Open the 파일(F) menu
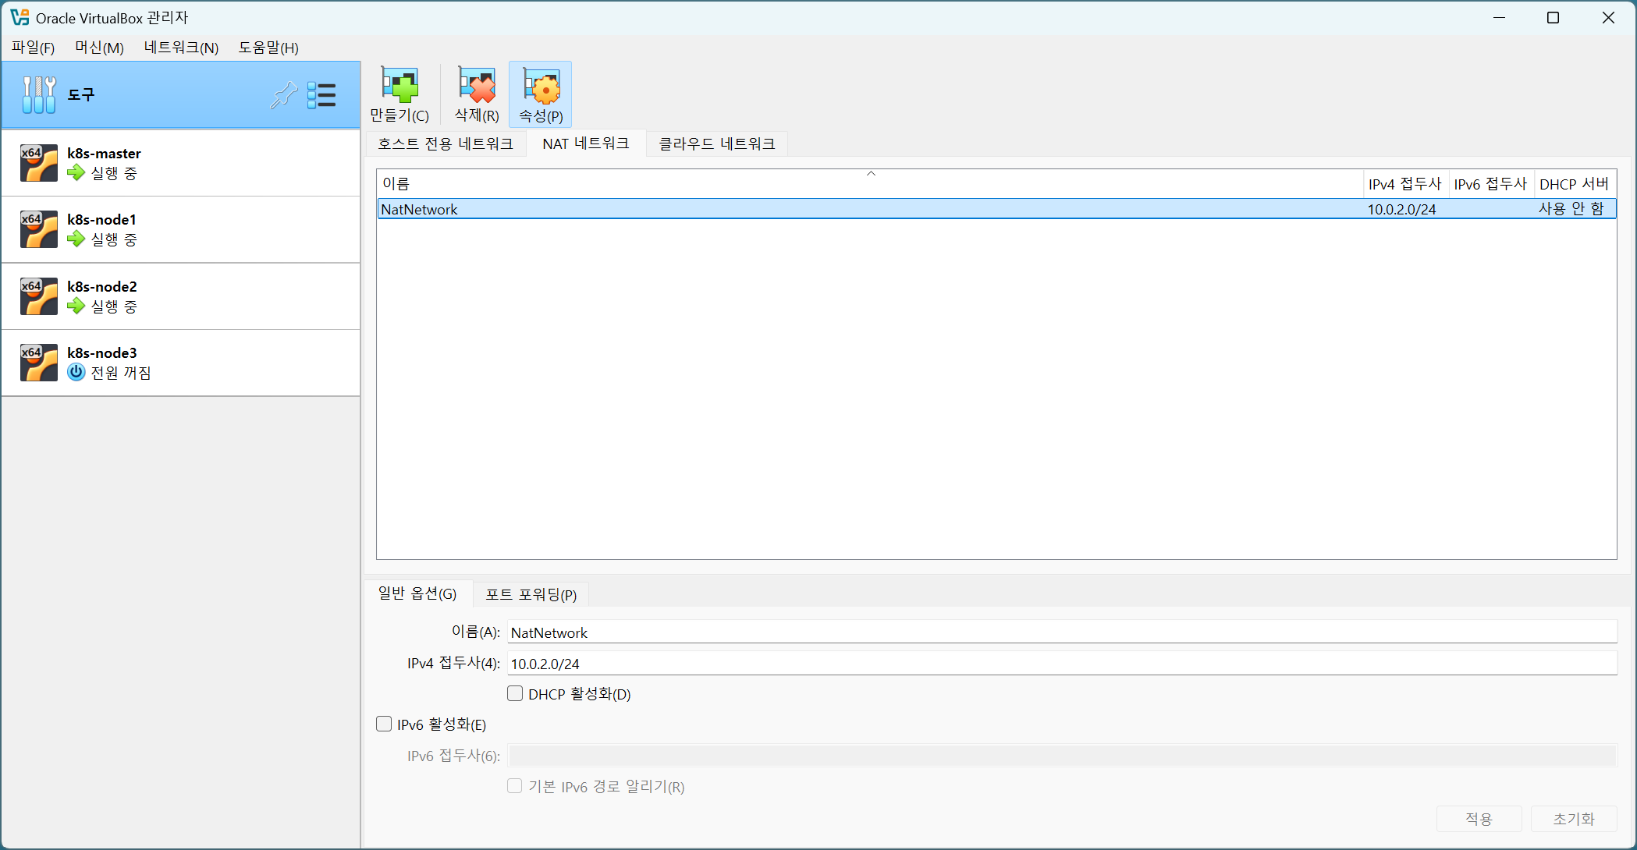Screen dimensions: 1637x850 (33, 48)
